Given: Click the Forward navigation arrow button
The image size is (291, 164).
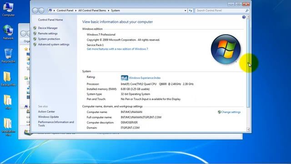Looking at the screenshot, I should pos(41,10).
